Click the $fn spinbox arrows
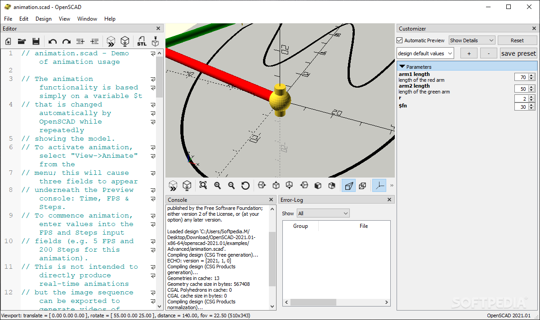540x320 pixels. 532,107
